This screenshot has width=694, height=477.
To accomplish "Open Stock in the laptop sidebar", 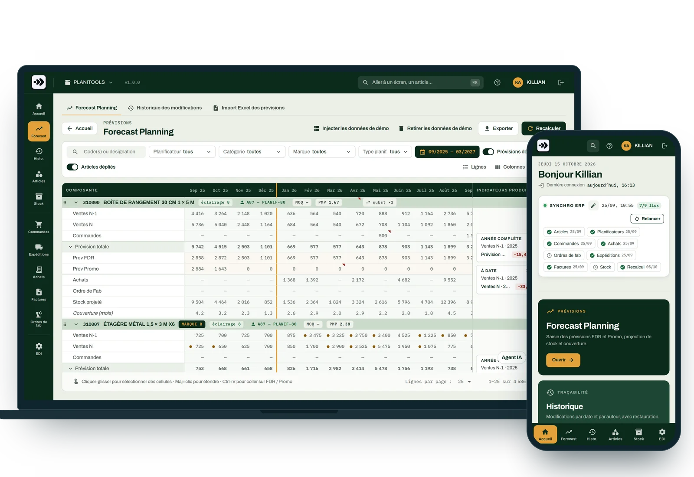I will point(39,199).
